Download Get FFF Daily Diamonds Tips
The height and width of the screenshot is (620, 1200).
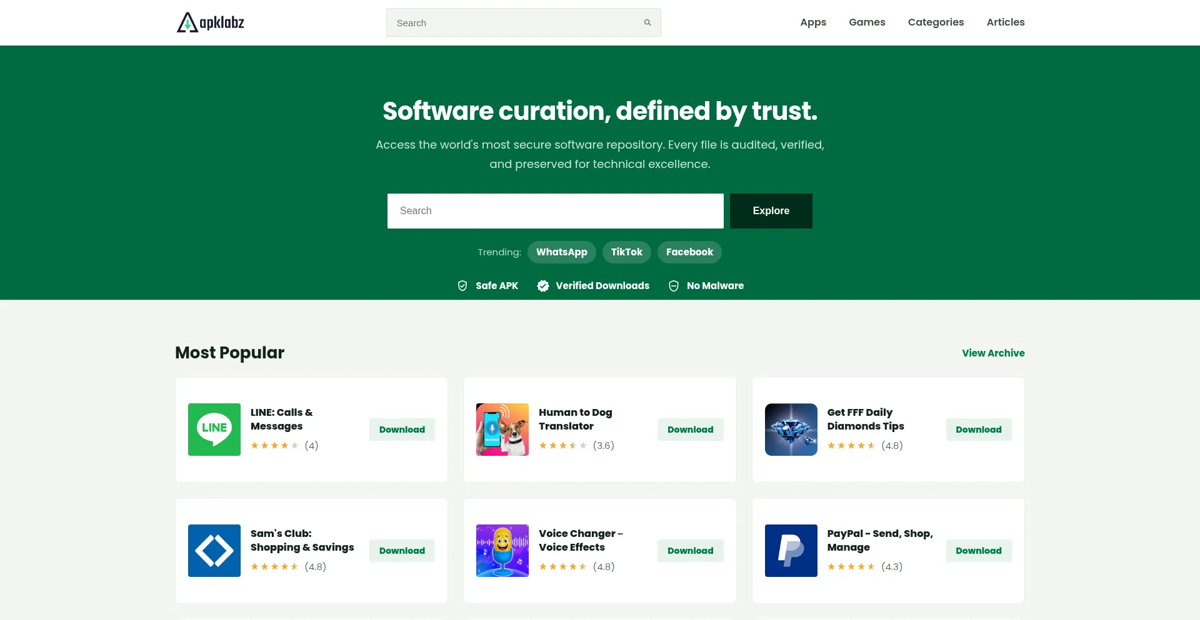[979, 430]
